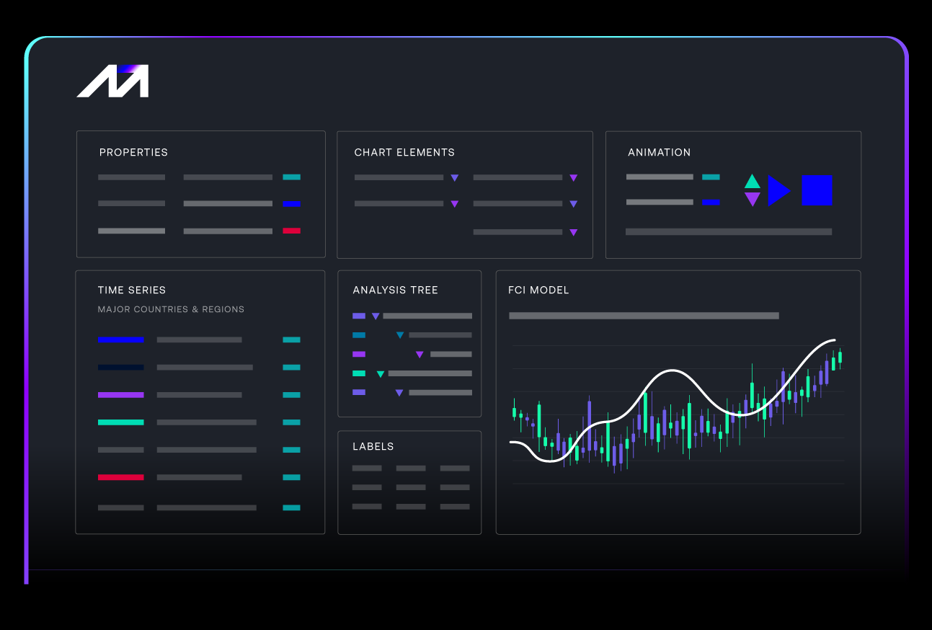Click the blue stop square in Animation

click(x=817, y=191)
